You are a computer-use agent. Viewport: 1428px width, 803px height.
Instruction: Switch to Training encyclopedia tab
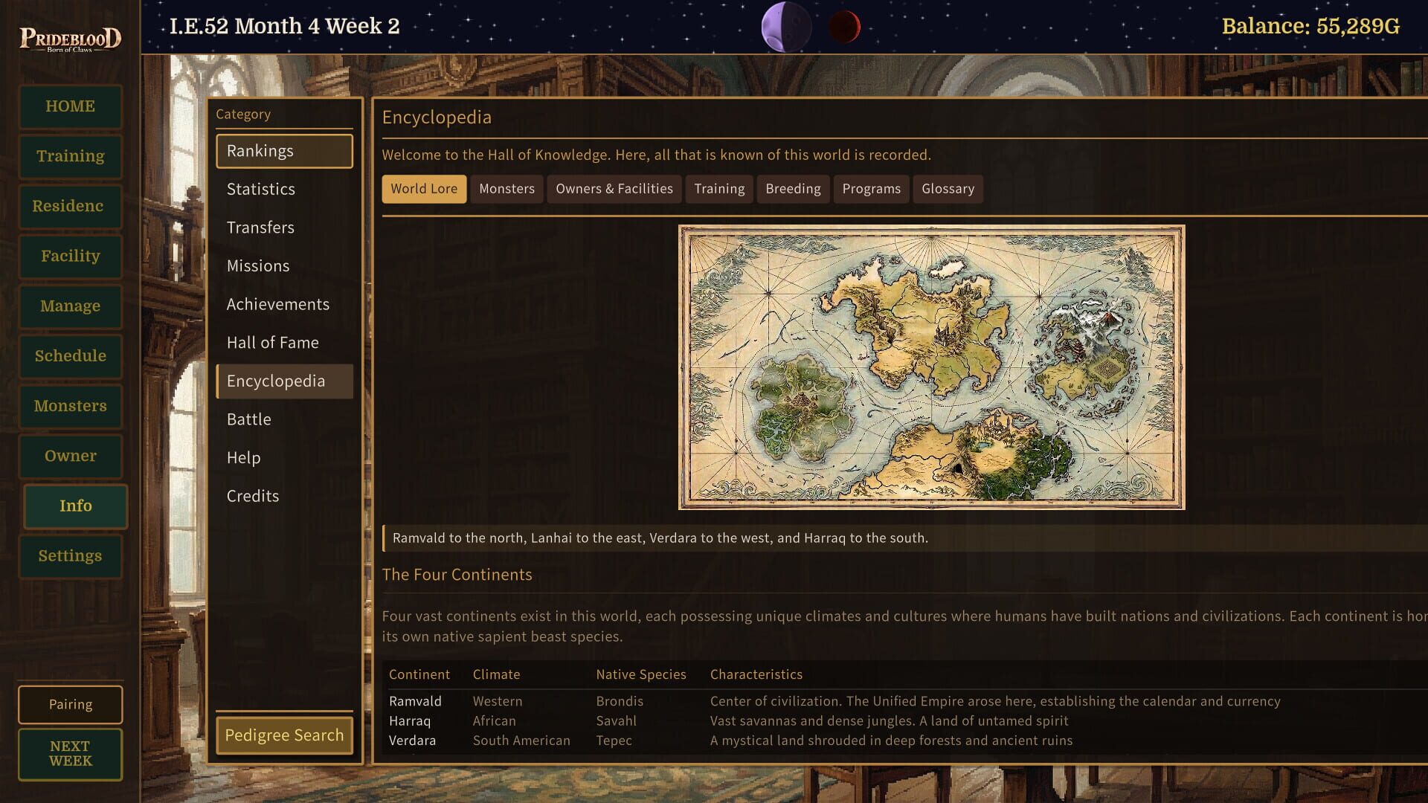click(719, 189)
